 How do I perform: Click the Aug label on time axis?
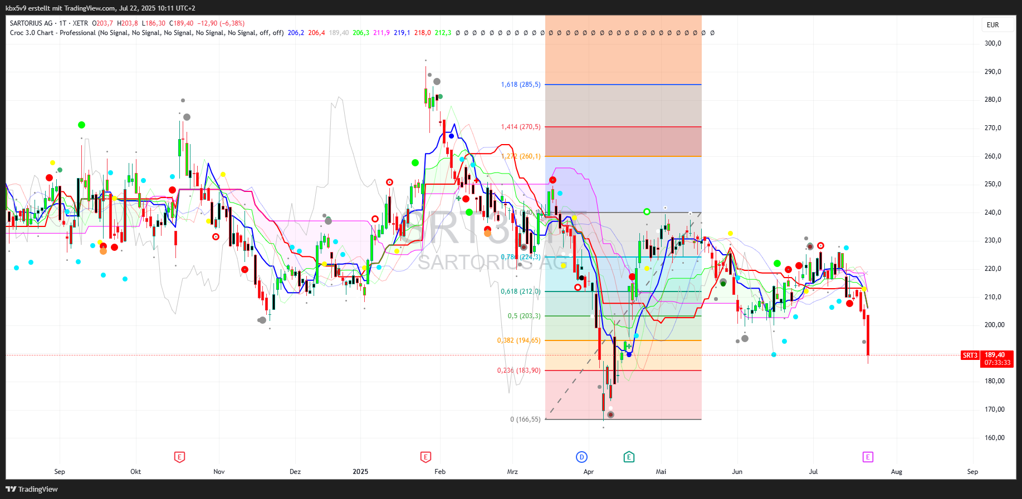(x=896, y=472)
